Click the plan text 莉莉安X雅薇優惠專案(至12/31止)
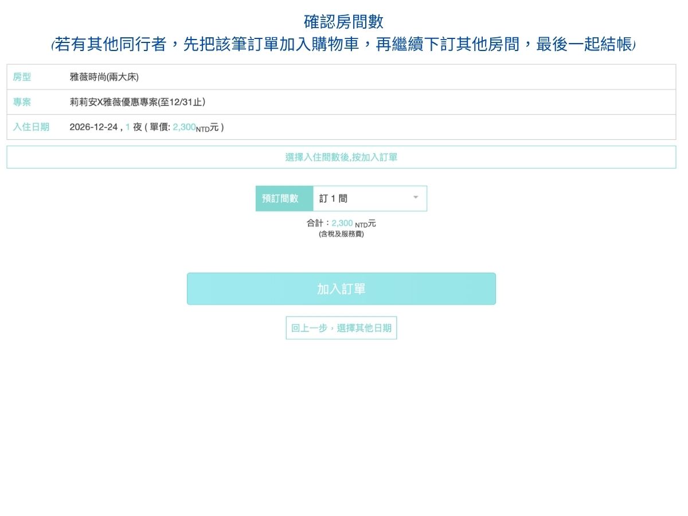The image size is (688, 516). (x=138, y=102)
